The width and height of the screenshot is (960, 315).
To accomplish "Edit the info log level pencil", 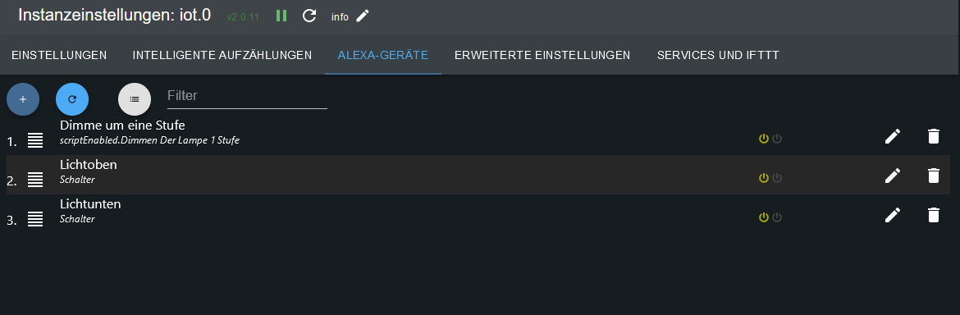I will pyautogui.click(x=363, y=16).
